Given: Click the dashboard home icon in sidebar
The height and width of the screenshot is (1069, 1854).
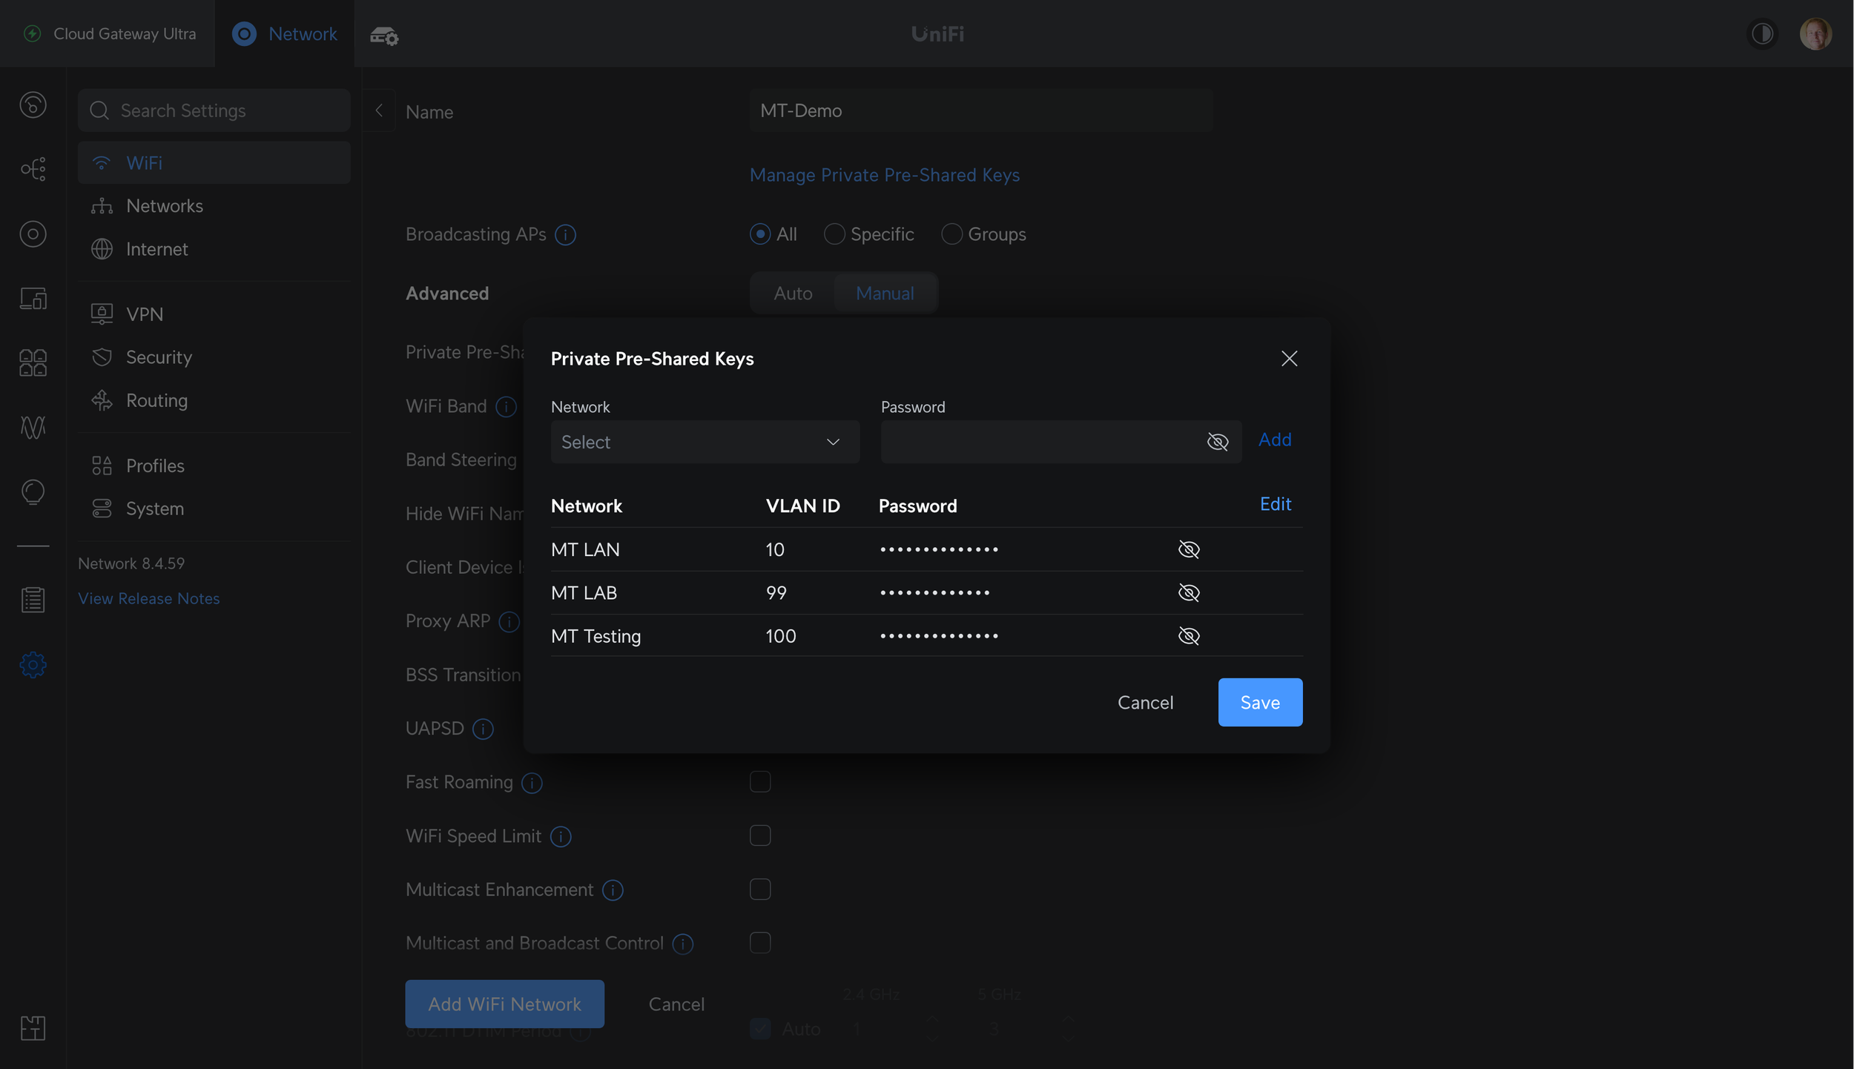Looking at the screenshot, I should 33,105.
